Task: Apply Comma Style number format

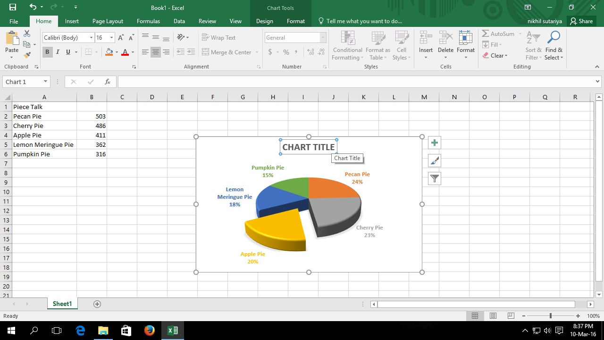Action: (x=296, y=52)
